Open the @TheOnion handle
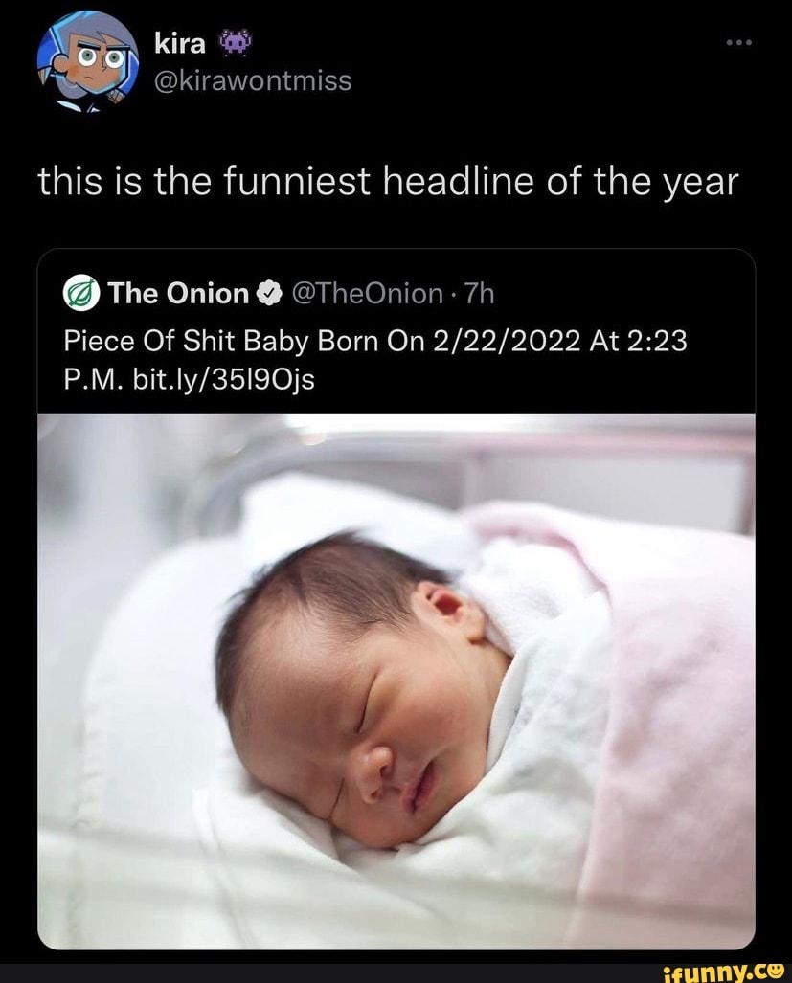The height and width of the screenshot is (983, 792). [367, 294]
